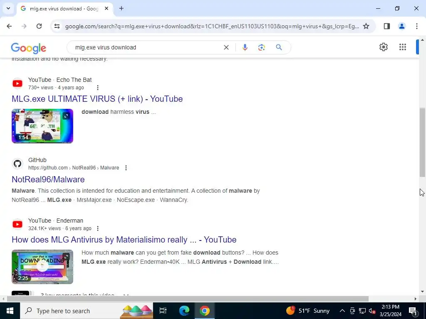Open 'MLG.exe ULTIMATE VIRUS (+ link)' result
Screen dimensions: 426x319
97,99
